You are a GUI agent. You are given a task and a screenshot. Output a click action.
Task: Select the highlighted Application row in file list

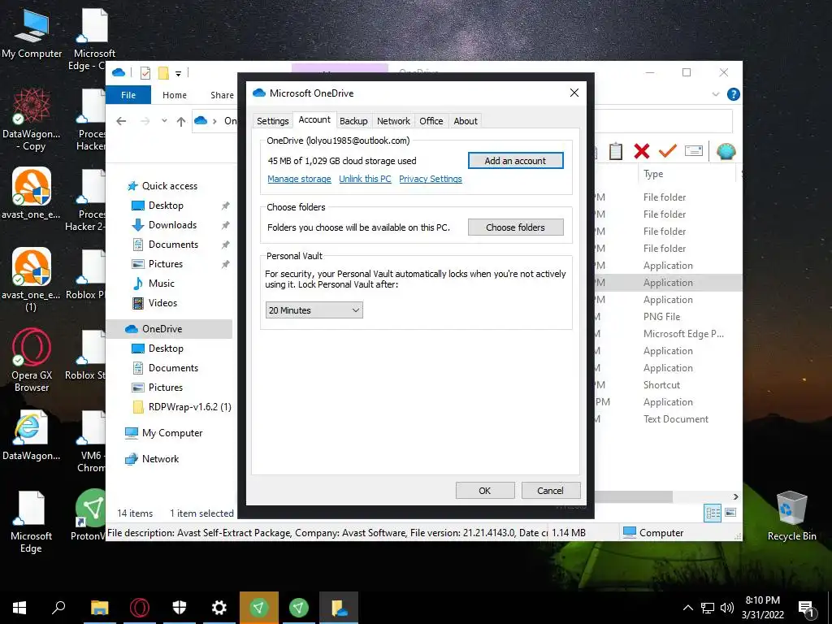(668, 283)
